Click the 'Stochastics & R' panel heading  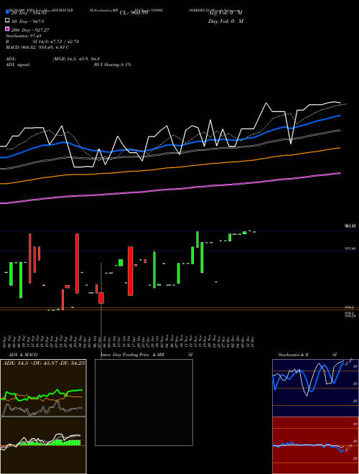293,355
